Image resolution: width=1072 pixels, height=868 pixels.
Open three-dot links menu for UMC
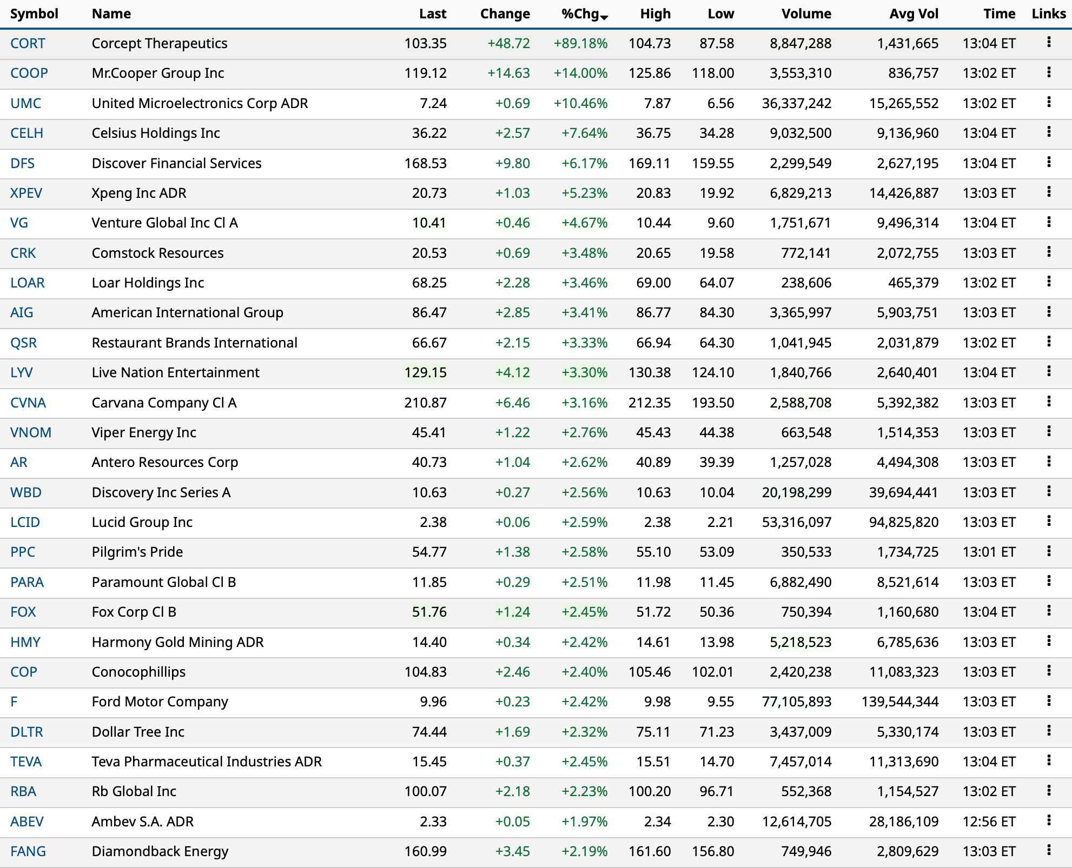point(1048,102)
